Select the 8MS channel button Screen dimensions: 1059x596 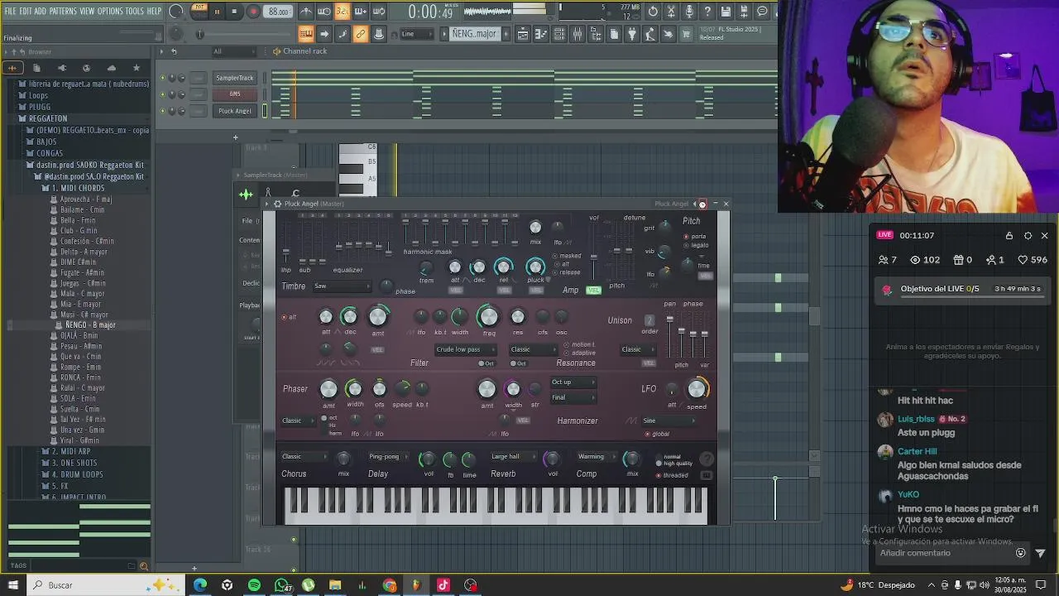tap(234, 94)
